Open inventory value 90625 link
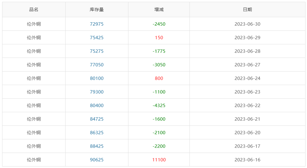The image size is (307, 168). [x=97, y=160]
